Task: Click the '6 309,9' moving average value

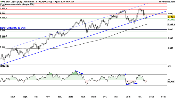Action: pos(171,24)
